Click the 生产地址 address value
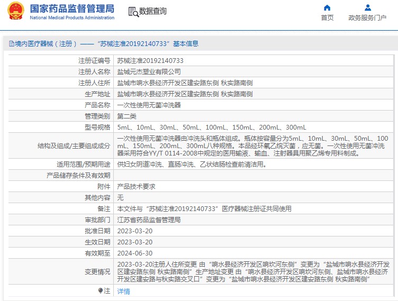Viewport: 398px width, 301px height. tap(185, 94)
